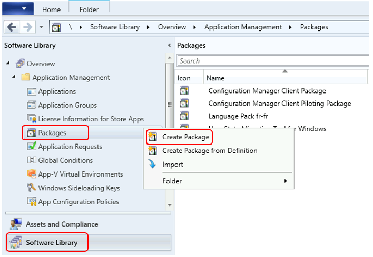Select the Application Requests tree node
This screenshot has height=257, width=373.
click(x=70, y=146)
